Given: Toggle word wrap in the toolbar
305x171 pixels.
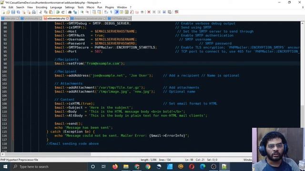Looking at the screenshot, I should [x=106, y=12].
